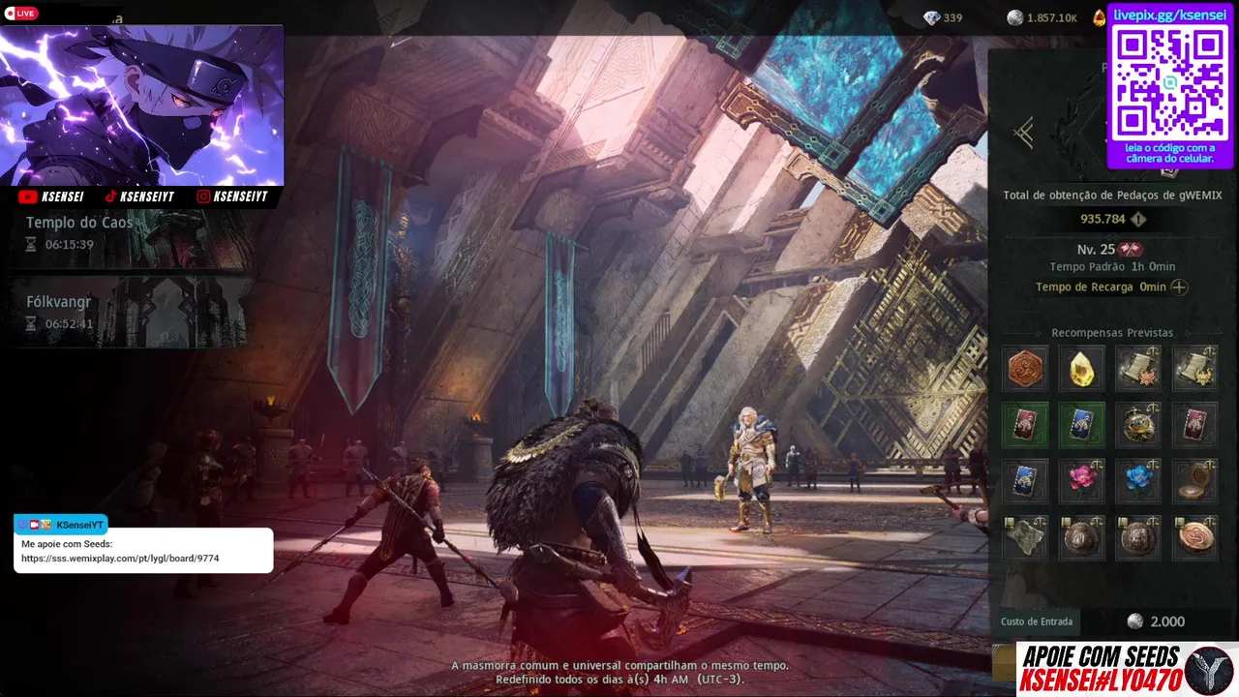Click the red crossed-flags badge by Nv. 25
This screenshot has width=1239, height=697.
coord(1131,250)
